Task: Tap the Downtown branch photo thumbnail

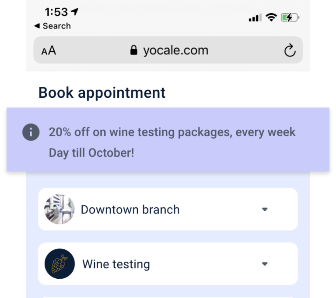Action: 59,209
